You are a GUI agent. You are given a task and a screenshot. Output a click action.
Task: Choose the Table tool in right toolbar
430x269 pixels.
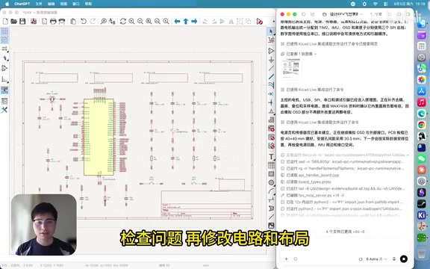[x=271, y=165]
